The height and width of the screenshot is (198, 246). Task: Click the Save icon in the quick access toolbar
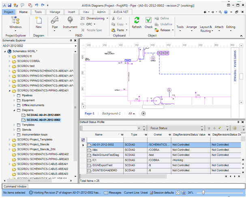click(x=10, y=5)
